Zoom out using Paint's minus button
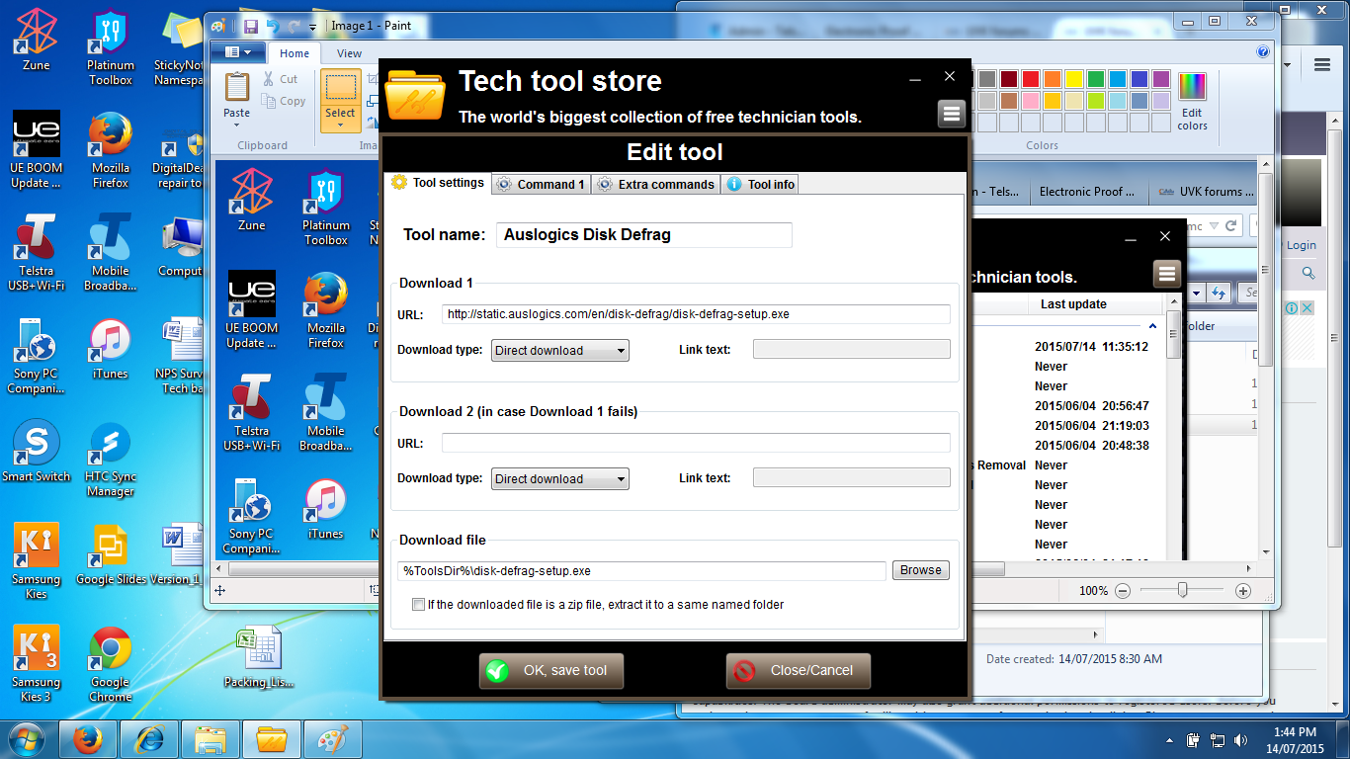Viewport: 1350px width, 759px height. tap(1123, 591)
